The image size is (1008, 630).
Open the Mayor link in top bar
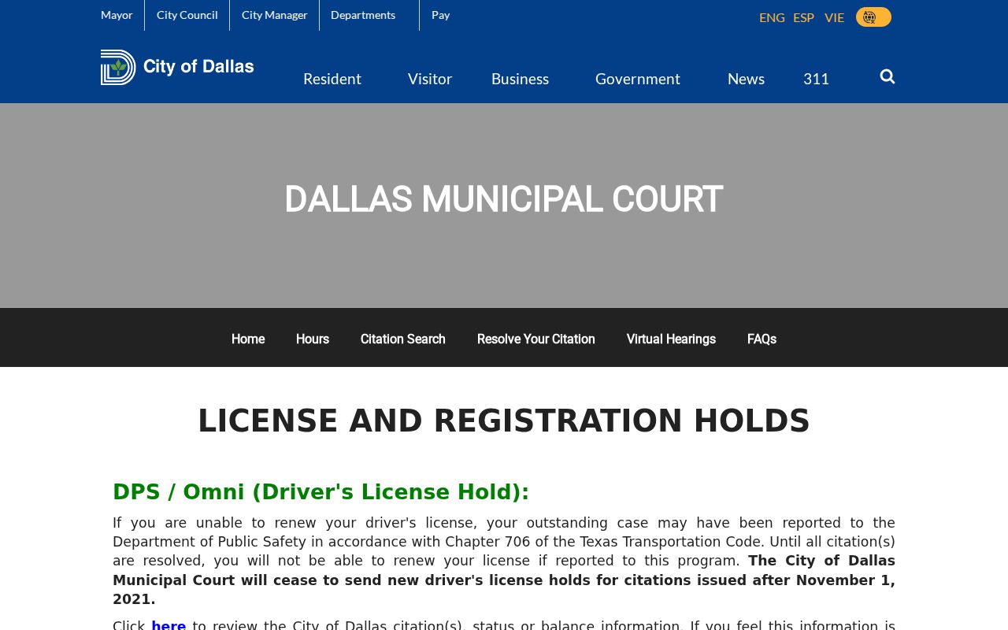tap(117, 15)
